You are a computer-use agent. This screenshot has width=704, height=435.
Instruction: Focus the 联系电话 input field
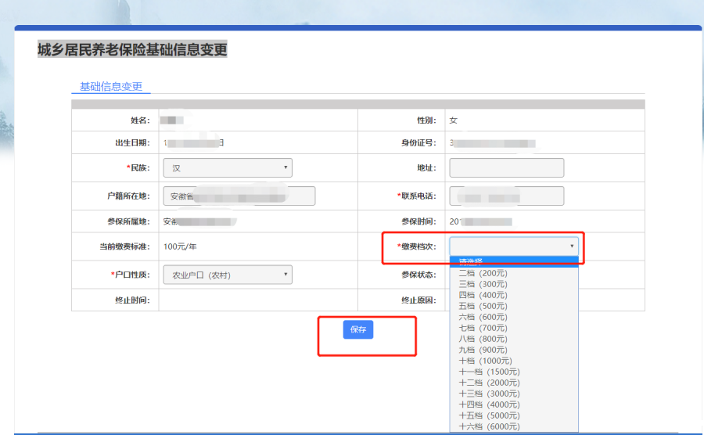coord(506,196)
